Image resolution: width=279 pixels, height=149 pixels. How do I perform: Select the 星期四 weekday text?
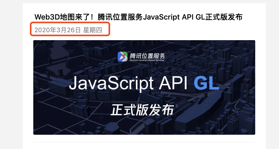click(93, 30)
